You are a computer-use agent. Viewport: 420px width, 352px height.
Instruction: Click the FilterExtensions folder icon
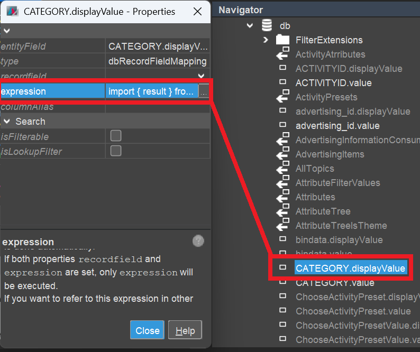(282, 40)
